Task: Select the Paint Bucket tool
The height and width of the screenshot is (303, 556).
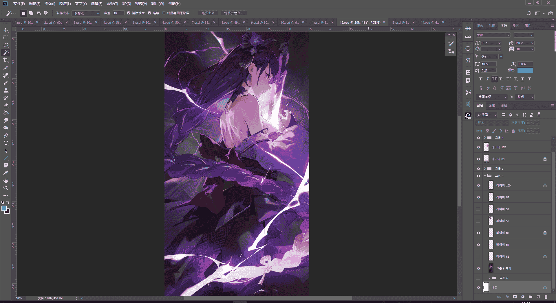Action: (x=6, y=113)
